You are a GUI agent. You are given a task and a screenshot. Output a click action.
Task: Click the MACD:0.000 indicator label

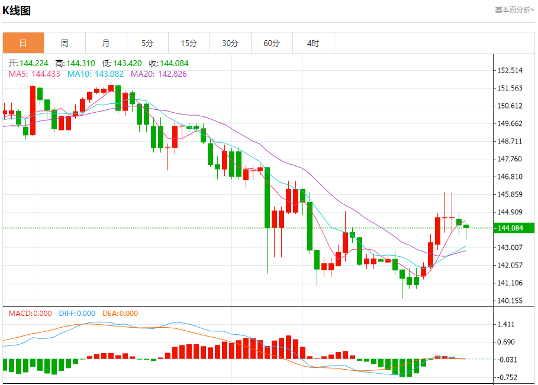point(30,314)
